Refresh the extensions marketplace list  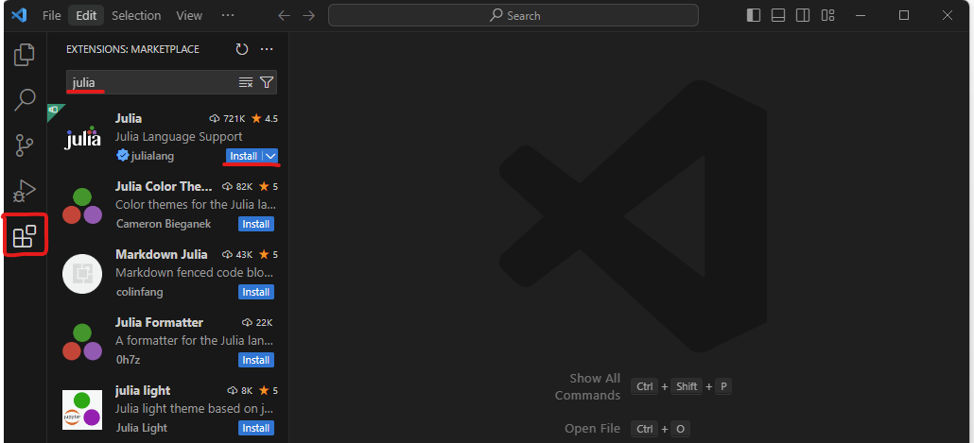coord(242,49)
